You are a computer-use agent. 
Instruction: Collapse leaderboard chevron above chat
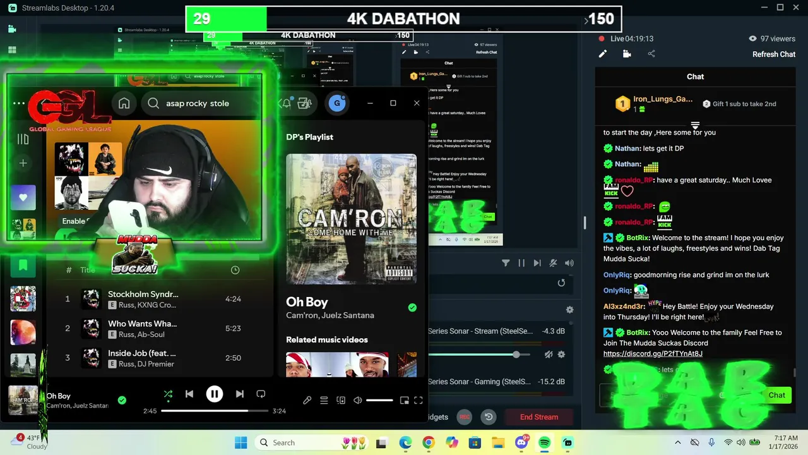pos(695,126)
